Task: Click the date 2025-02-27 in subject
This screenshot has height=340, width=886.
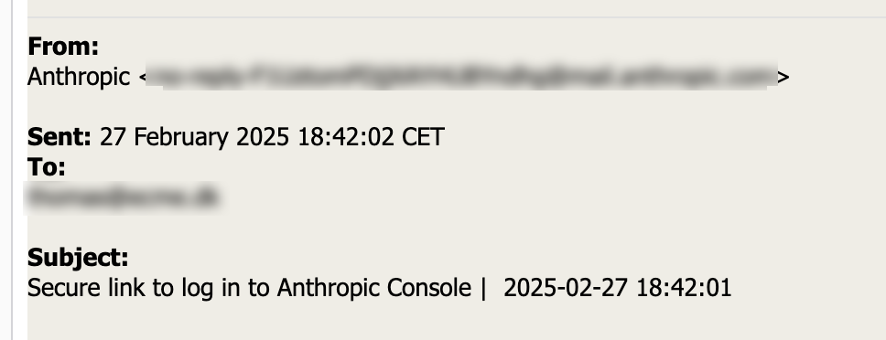Action: pos(566,288)
